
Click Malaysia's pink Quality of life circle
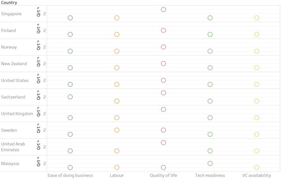163,167
